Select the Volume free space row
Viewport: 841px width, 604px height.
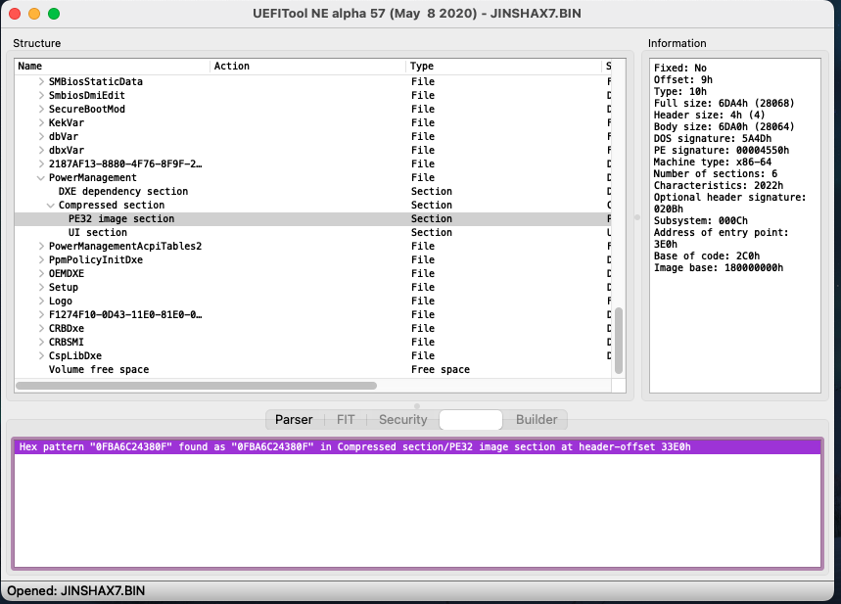pyautogui.click(x=312, y=370)
